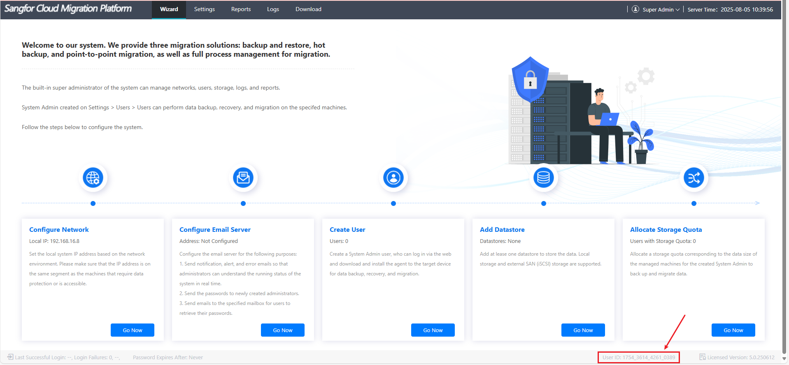The height and width of the screenshot is (365, 789).
Task: Click the Super Admin avatar icon
Action: 635,9
